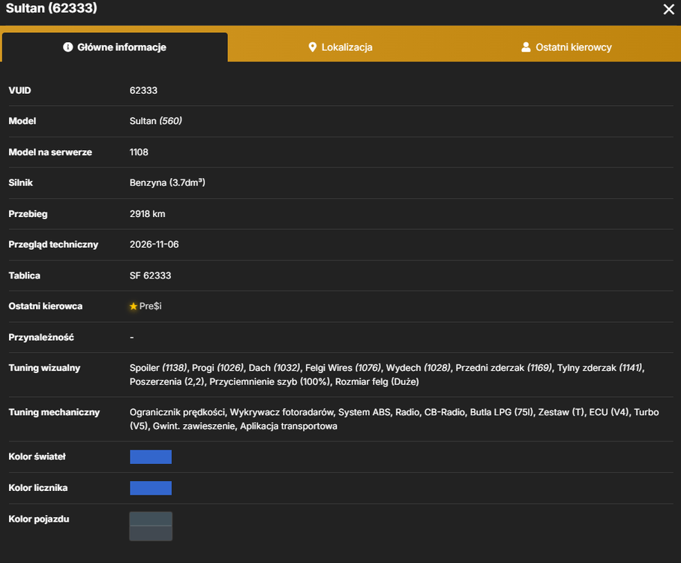Click the Tablica label
The height and width of the screenshot is (563, 681).
coord(24,275)
